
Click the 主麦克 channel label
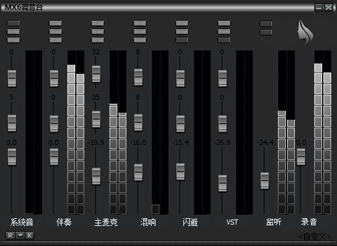point(106,222)
